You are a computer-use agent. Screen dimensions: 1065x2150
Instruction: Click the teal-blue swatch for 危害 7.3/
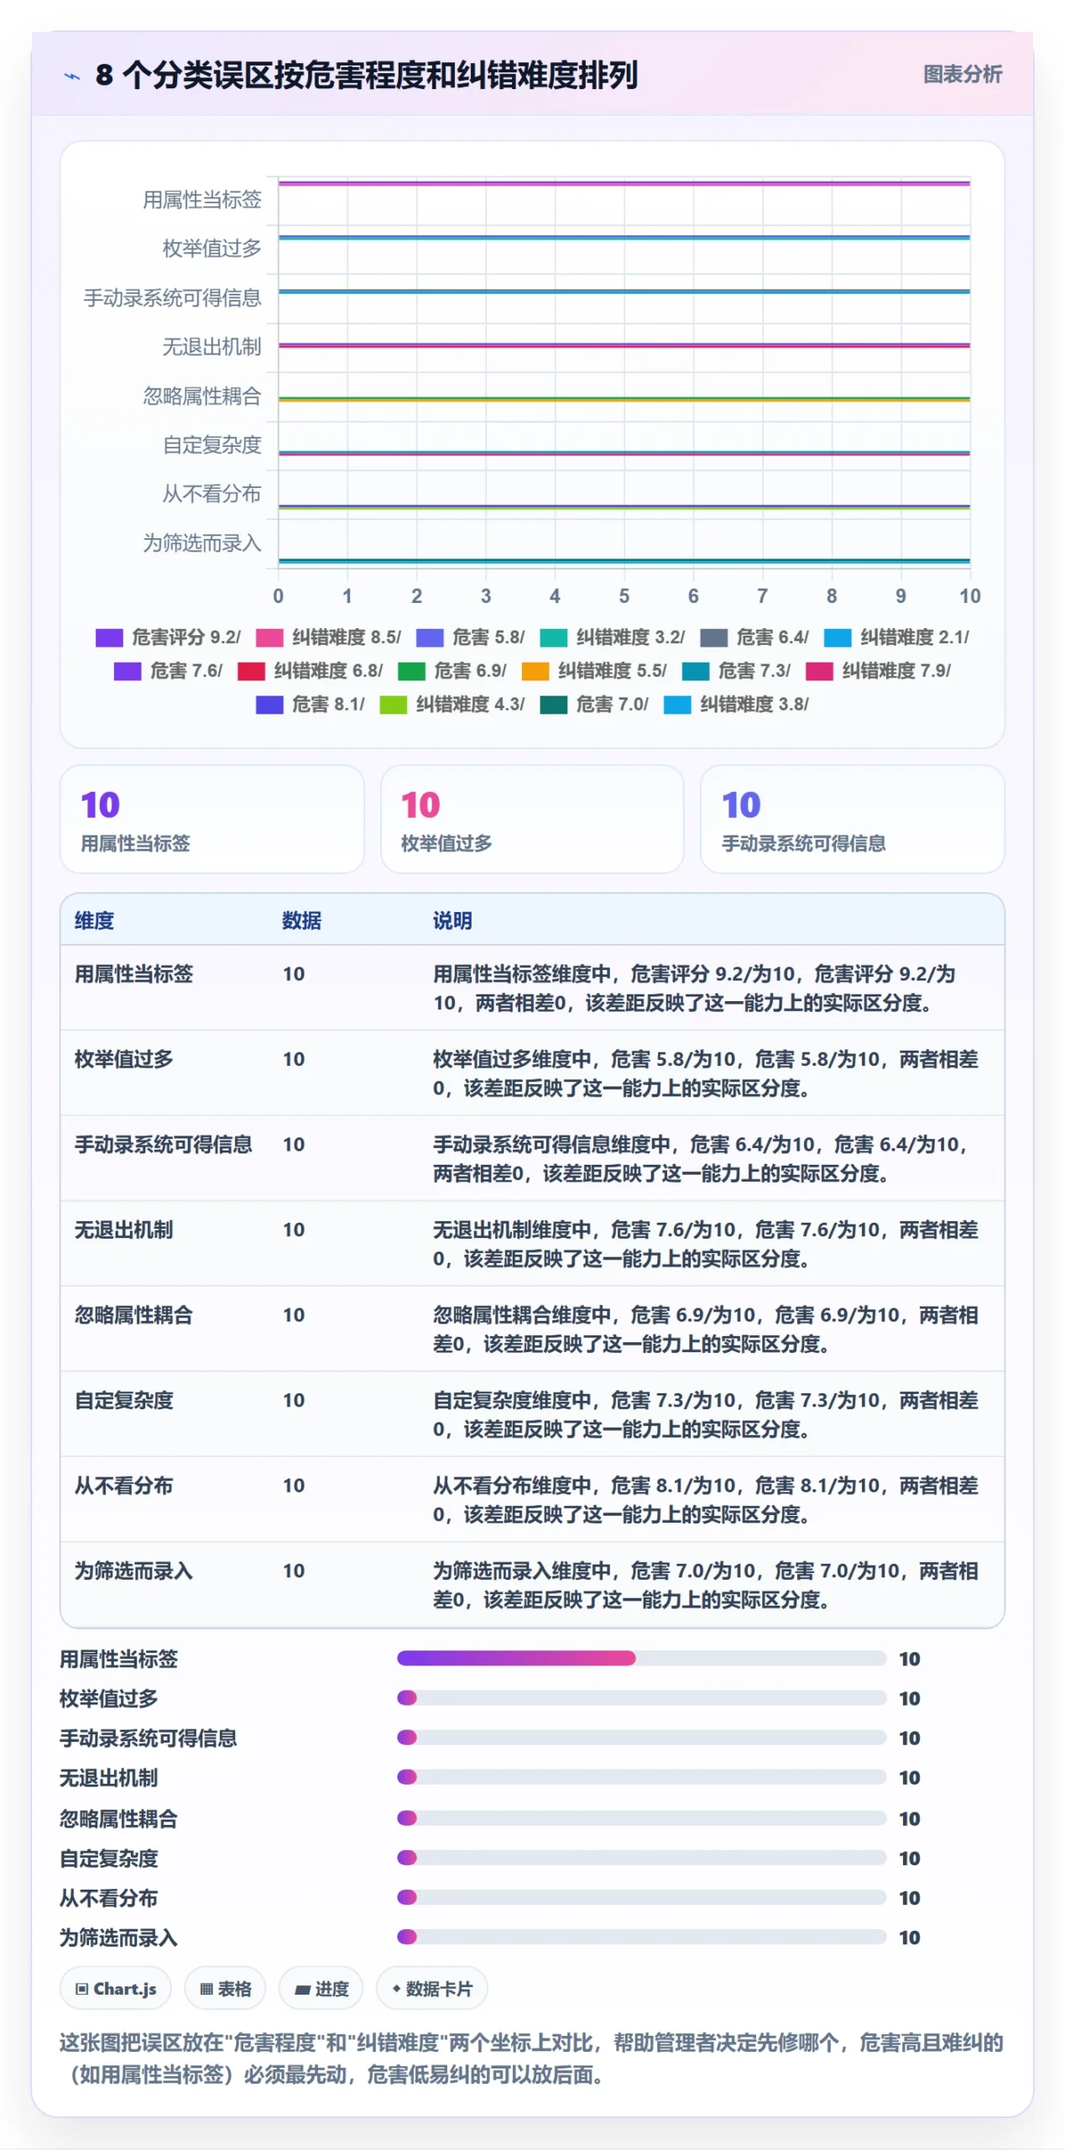pyautogui.click(x=695, y=671)
